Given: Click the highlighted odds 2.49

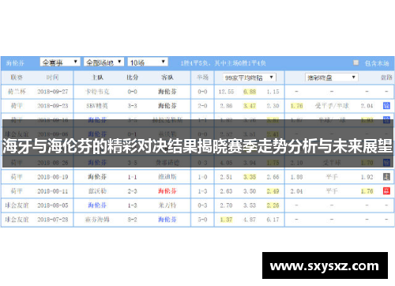Looking at the screenshot, I should point(273,191).
